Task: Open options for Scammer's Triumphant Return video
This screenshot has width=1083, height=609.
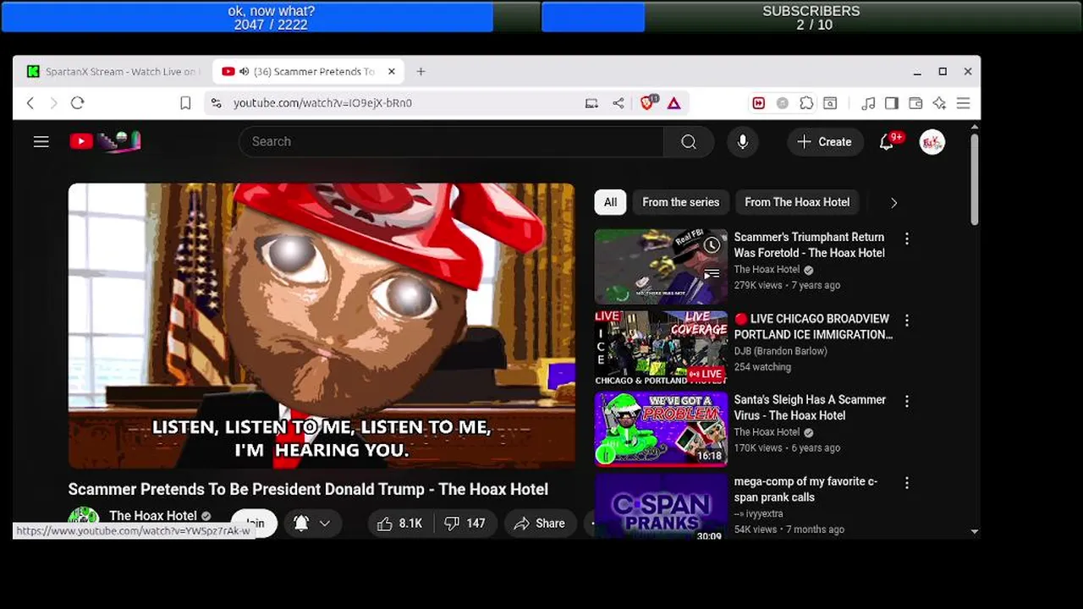Action: pos(906,239)
